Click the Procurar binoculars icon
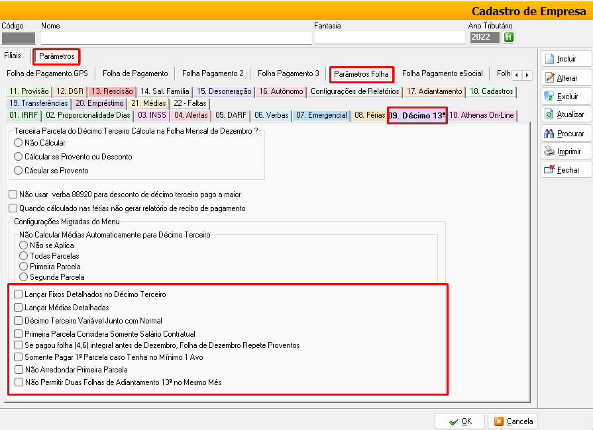The image size is (593, 430). [x=549, y=133]
